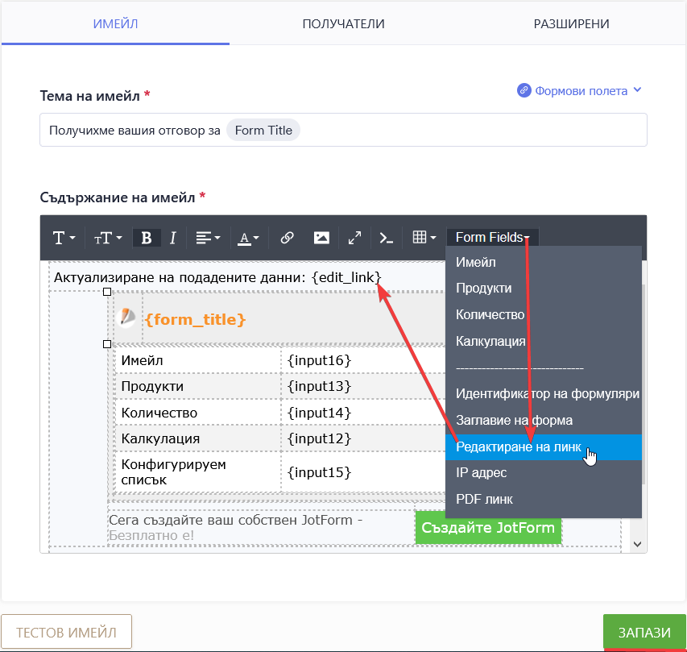This screenshot has height=652, width=687.
Task: Open the text alignment dropdown
Action: click(207, 238)
